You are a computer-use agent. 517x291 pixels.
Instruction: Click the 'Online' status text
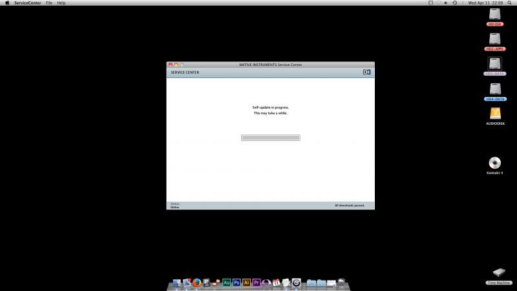coord(174,207)
